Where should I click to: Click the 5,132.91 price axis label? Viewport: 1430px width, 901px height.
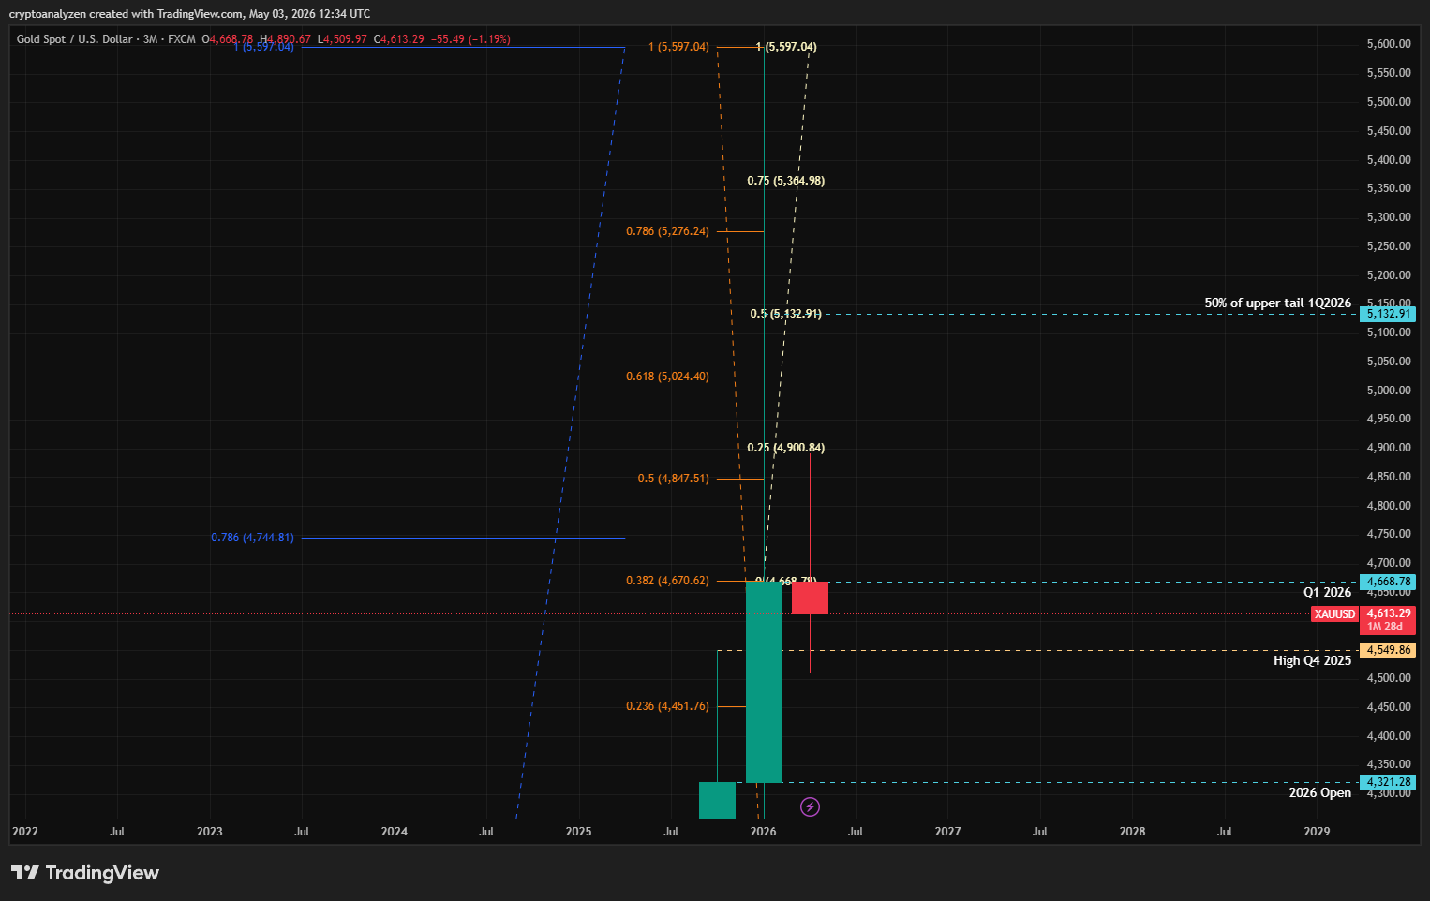click(1388, 314)
